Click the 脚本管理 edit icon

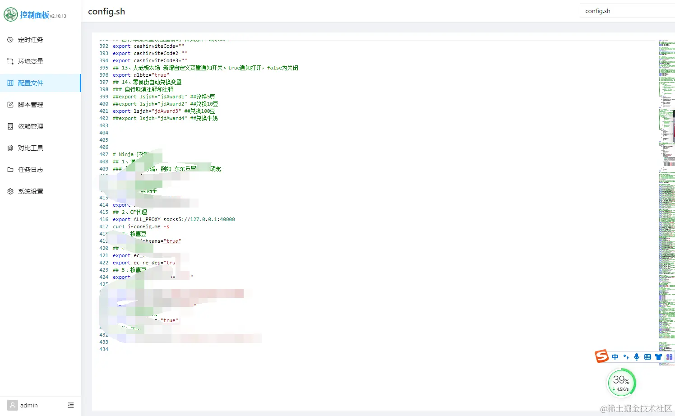(x=10, y=105)
